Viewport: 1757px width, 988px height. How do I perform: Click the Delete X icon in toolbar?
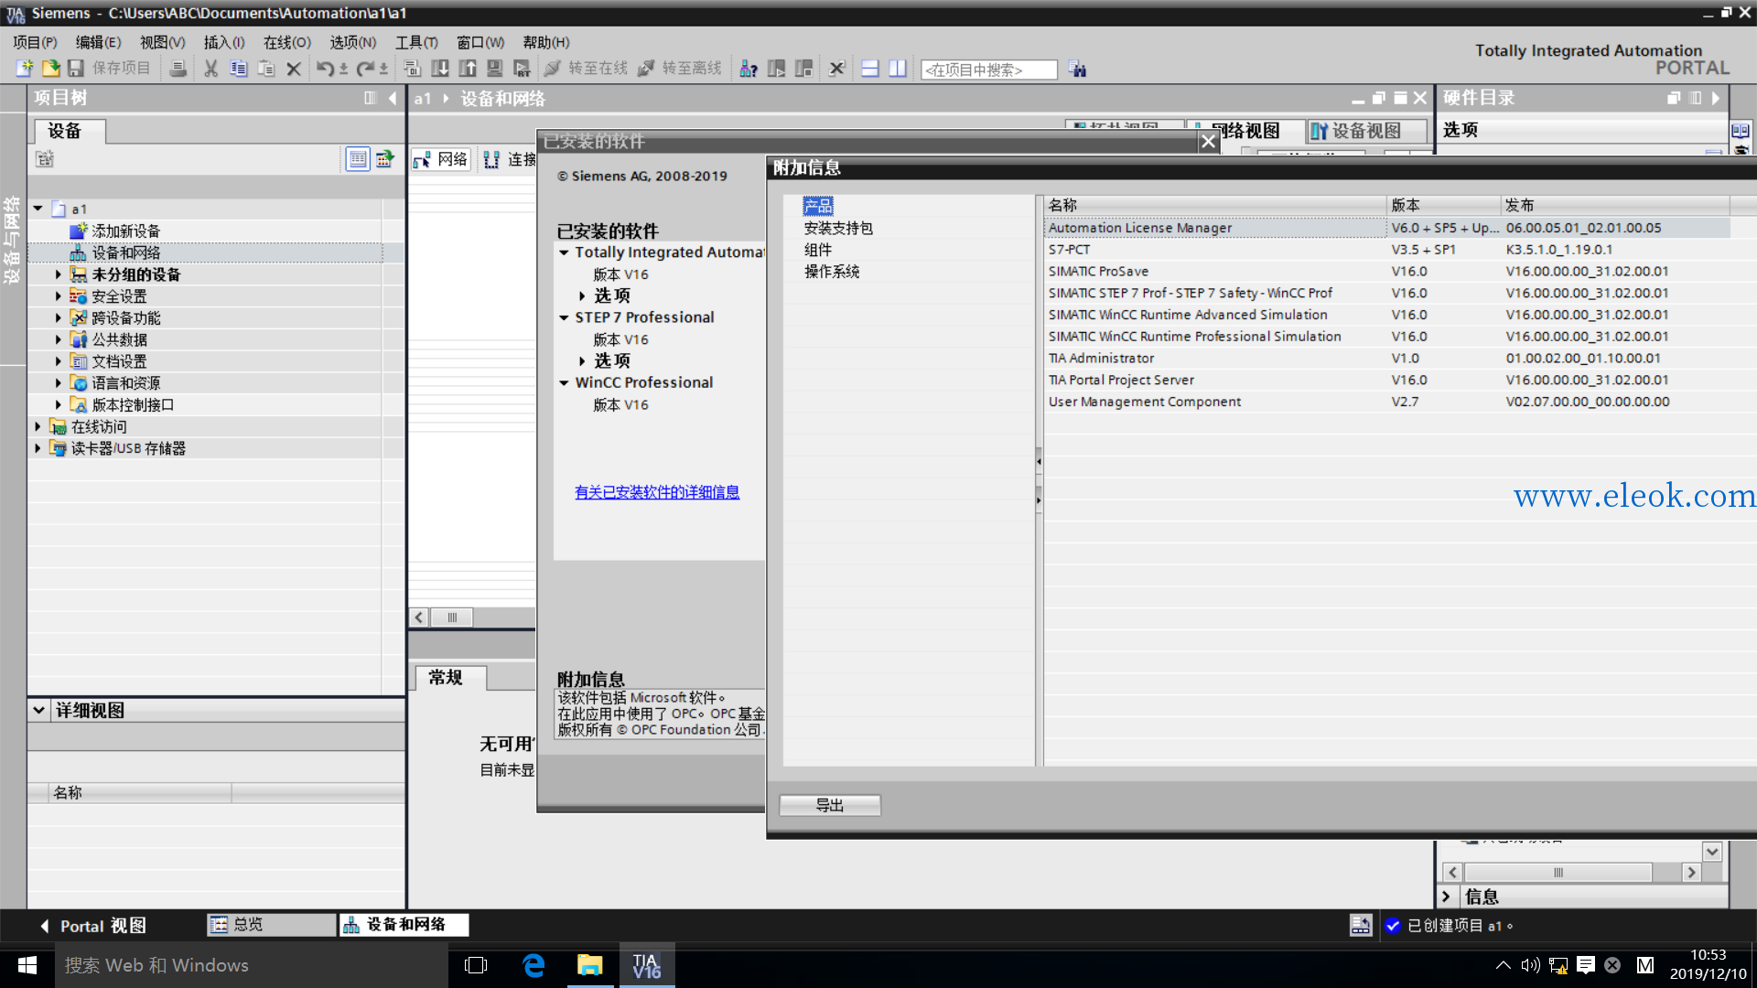pyautogui.click(x=294, y=69)
